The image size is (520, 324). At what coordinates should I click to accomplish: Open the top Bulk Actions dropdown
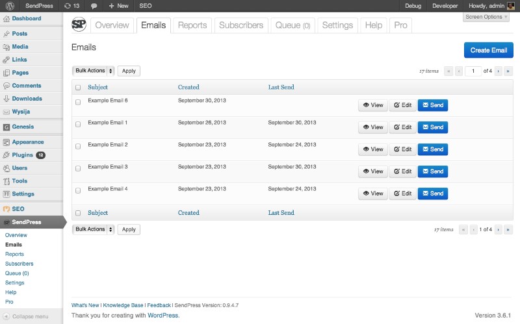coord(93,71)
